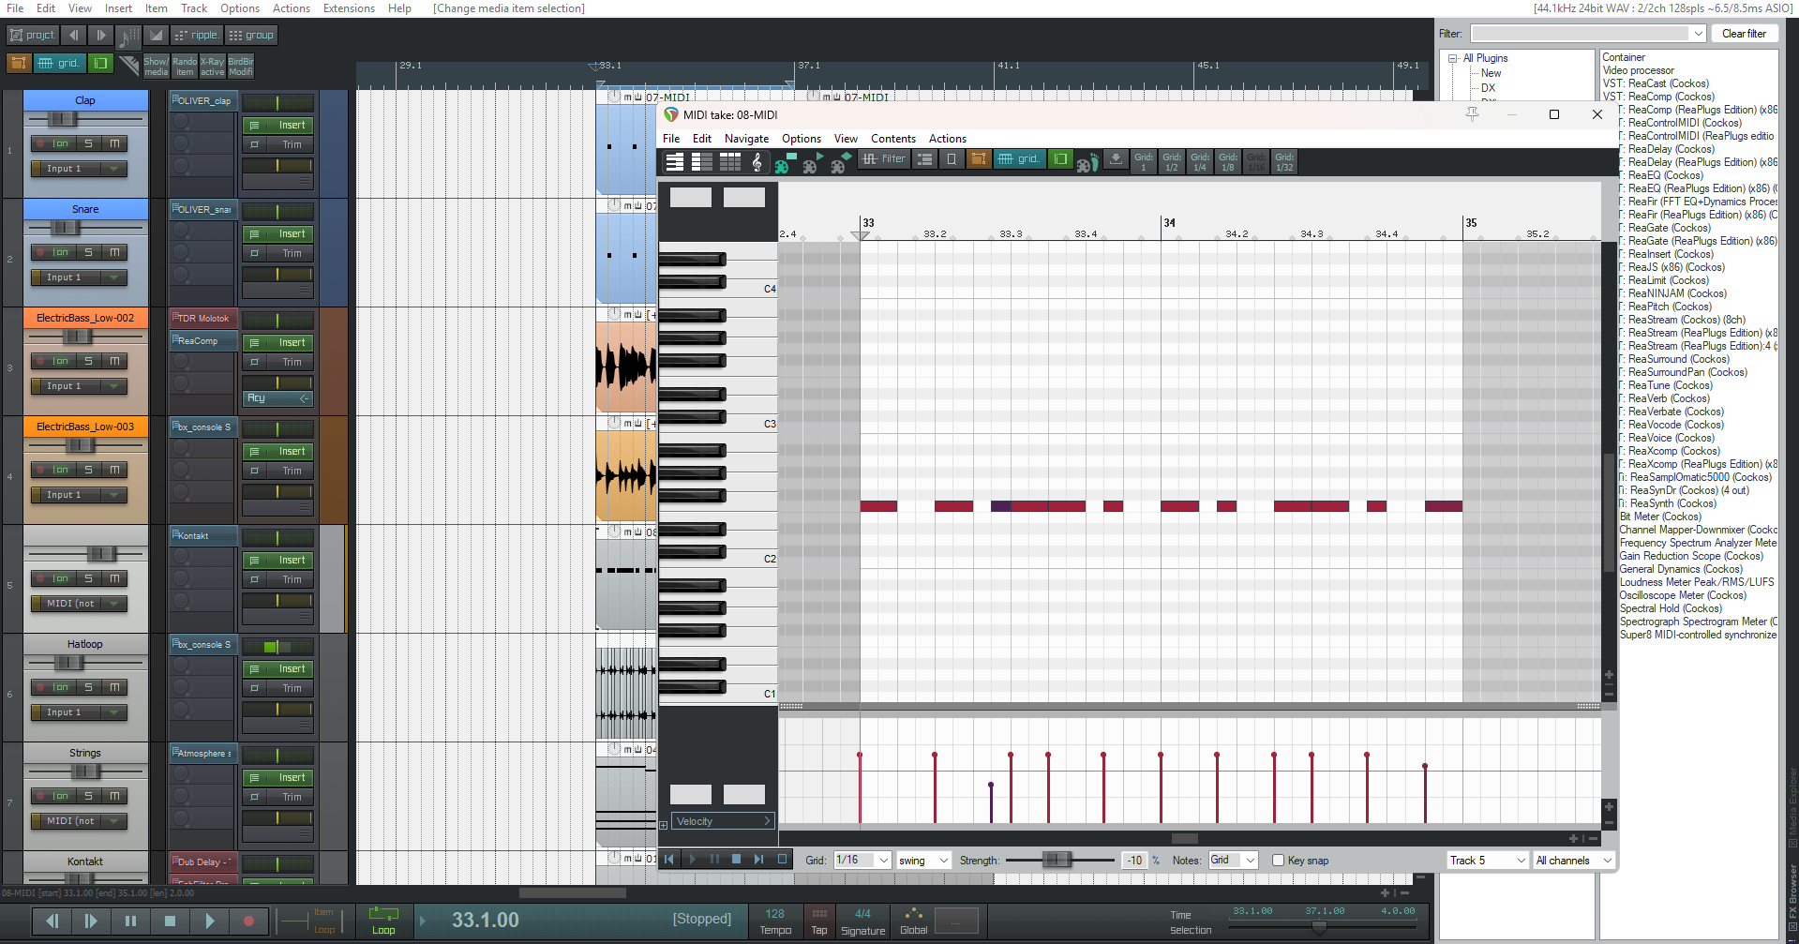This screenshot has width=1799, height=944.
Task: Open the Grid 1/16 dropdown in MIDI editor
Action: tap(862, 861)
